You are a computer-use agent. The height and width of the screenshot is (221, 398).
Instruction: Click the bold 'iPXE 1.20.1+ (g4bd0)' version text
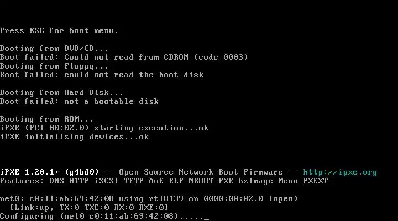pyautogui.click(x=49, y=172)
